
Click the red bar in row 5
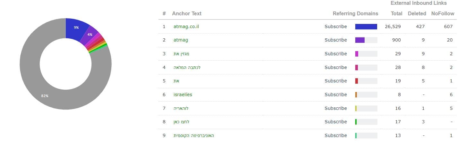coord(357,81)
